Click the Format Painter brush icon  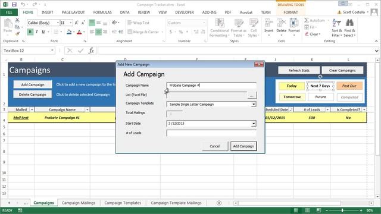coord(17,33)
